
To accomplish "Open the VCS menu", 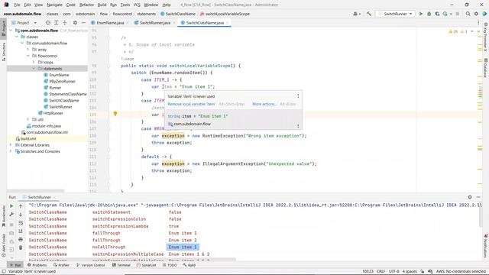I will click(x=137, y=5).
